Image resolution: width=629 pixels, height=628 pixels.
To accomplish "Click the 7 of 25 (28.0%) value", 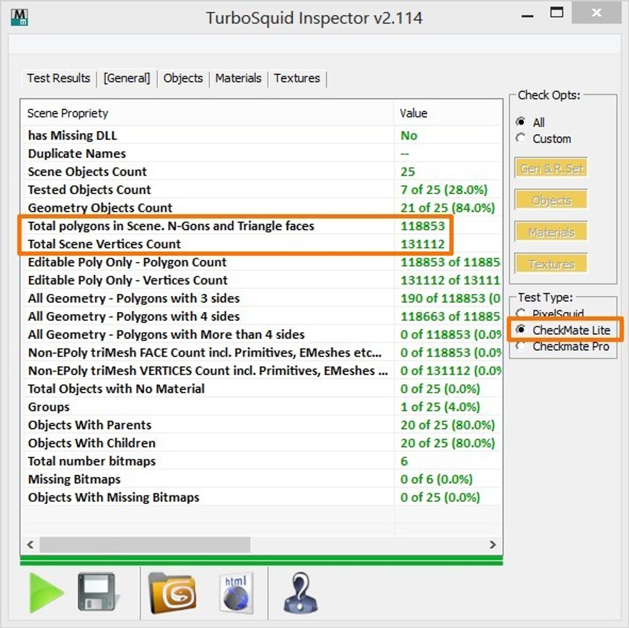I will click(444, 190).
